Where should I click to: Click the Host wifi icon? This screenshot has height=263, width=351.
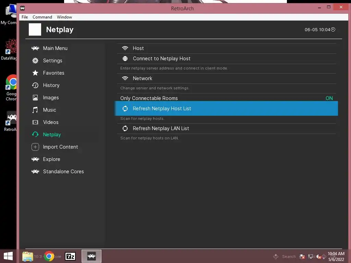click(125, 48)
